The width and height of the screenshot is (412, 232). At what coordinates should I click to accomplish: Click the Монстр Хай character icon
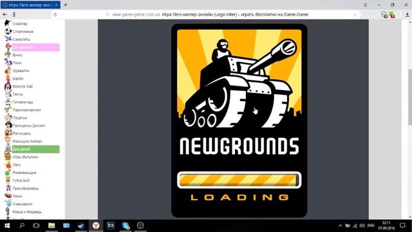[x=8, y=86]
